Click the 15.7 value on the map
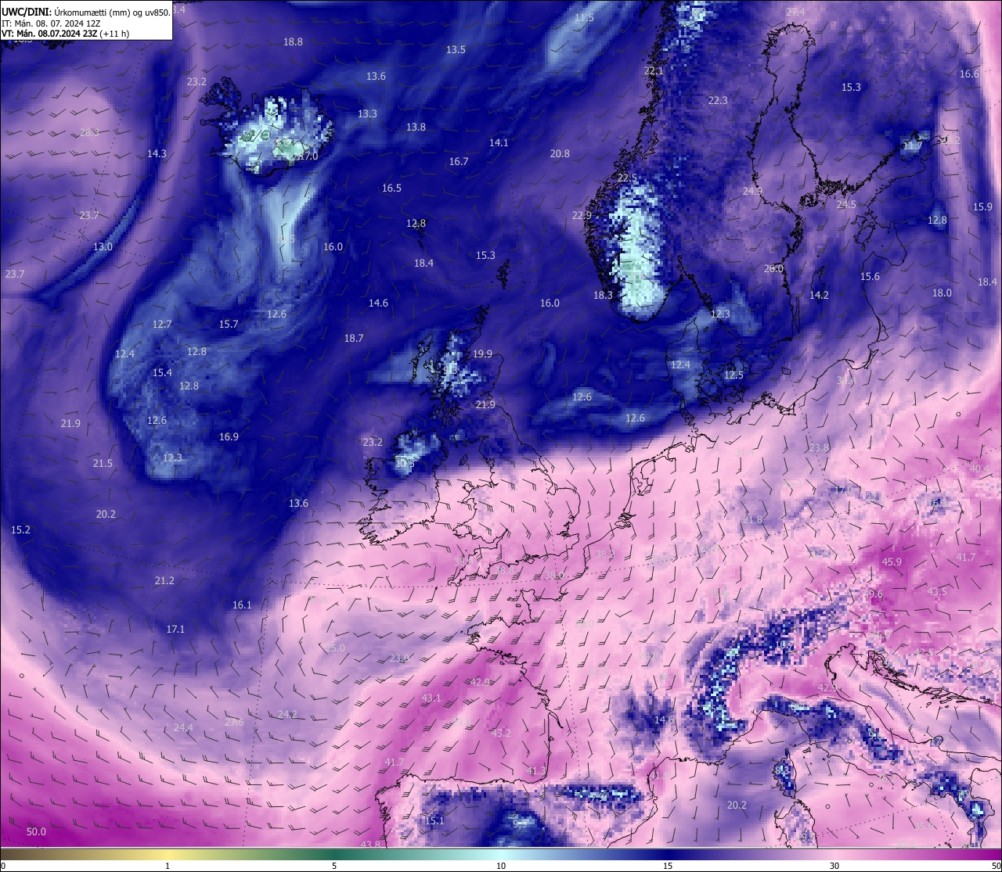The image size is (1002, 872). coord(229,324)
